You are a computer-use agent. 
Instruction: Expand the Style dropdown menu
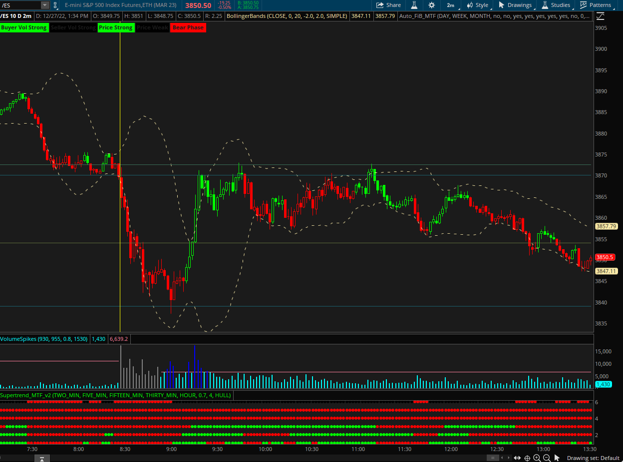point(478,5)
